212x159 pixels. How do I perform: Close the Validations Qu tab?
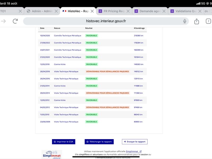[200, 11]
